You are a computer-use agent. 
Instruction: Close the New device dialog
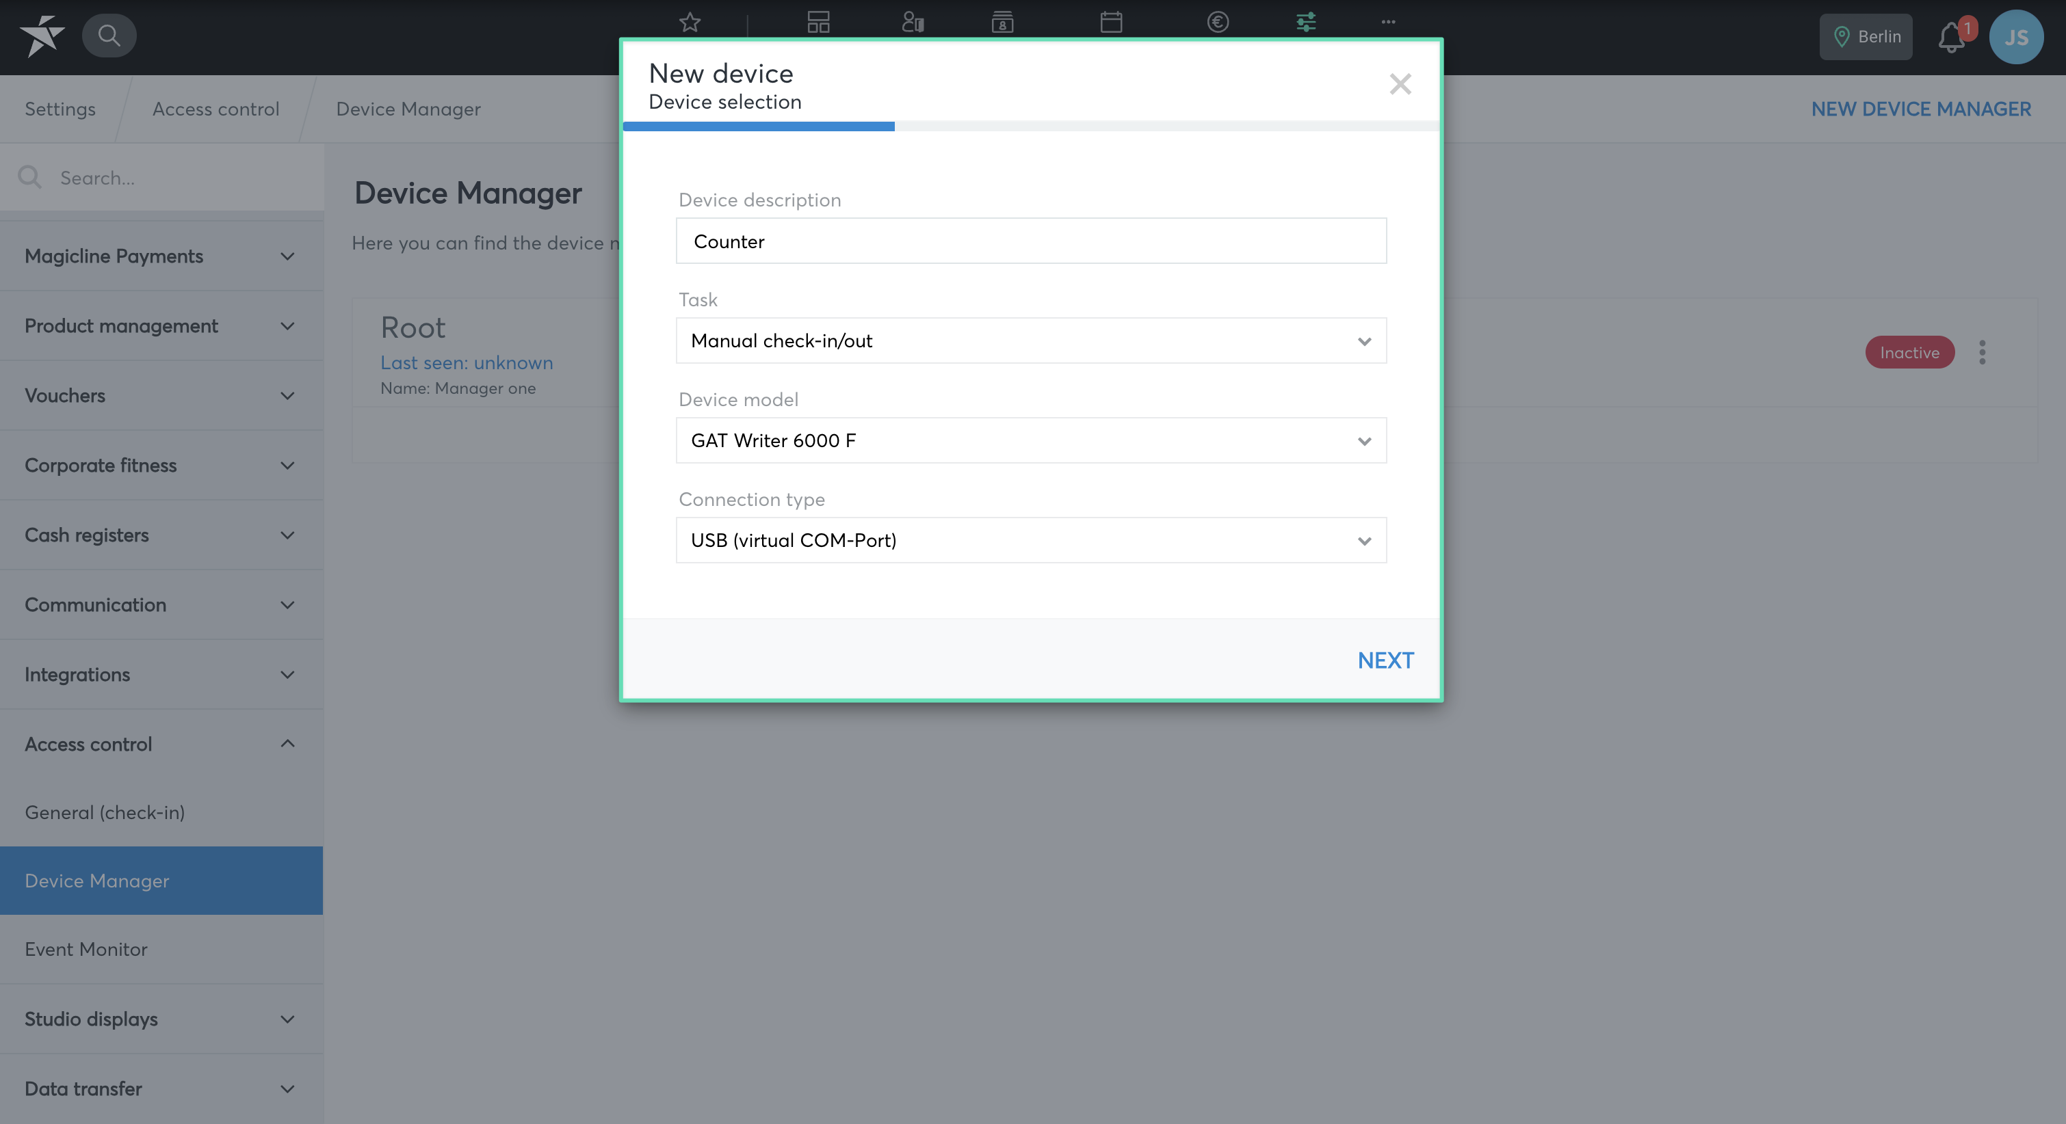pos(1400,83)
